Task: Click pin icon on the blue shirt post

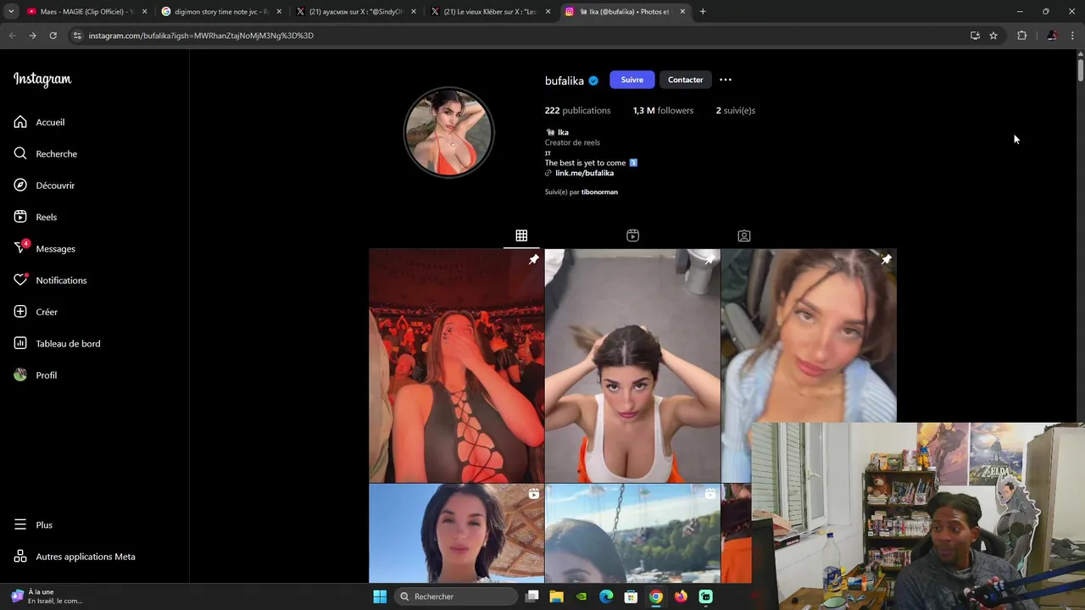Action: [886, 259]
